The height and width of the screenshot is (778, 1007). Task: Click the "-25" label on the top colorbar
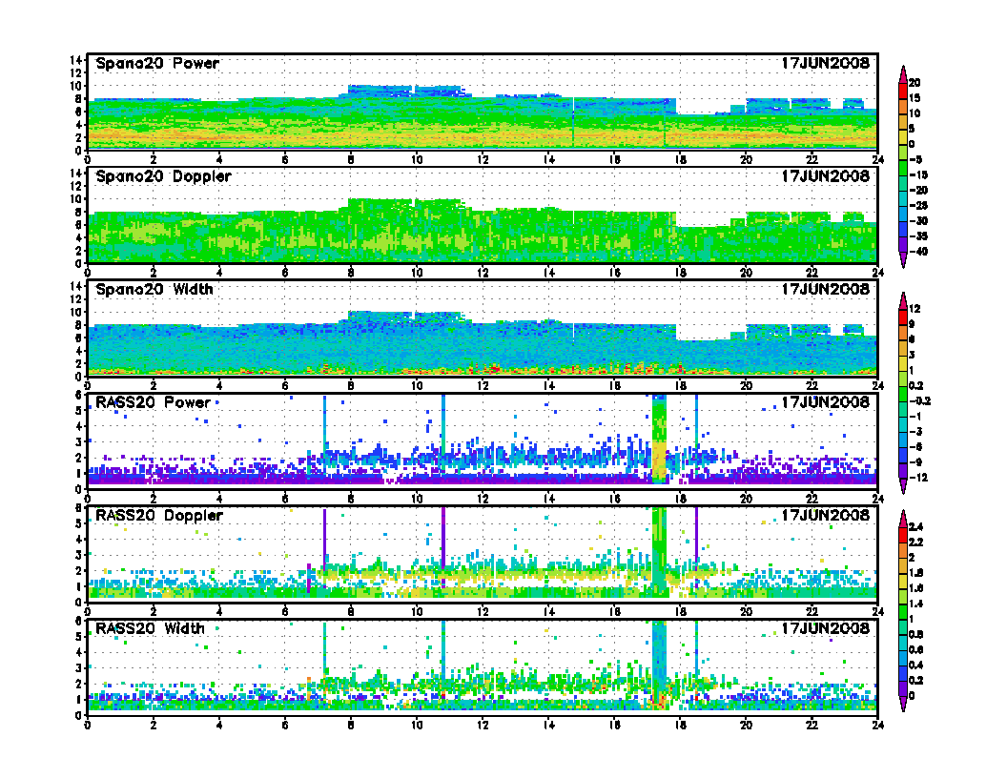pyautogui.click(x=917, y=205)
